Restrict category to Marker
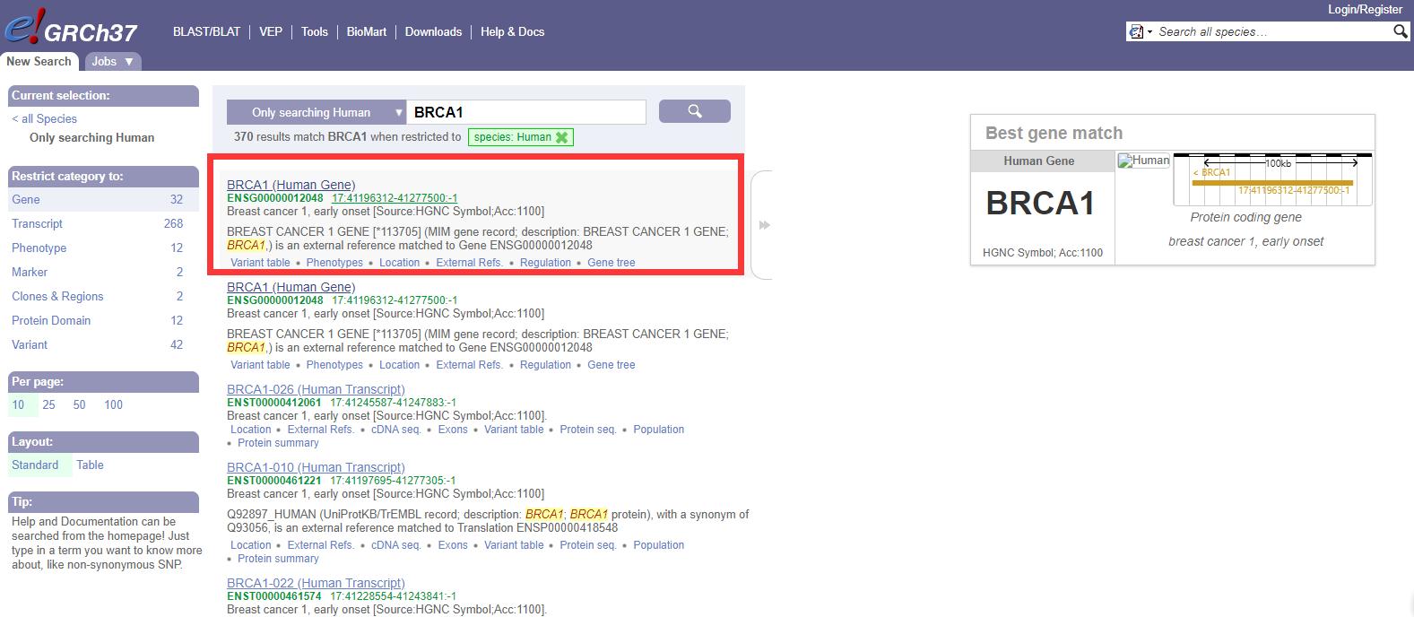Screen dimensions: 1414x617 point(103,272)
